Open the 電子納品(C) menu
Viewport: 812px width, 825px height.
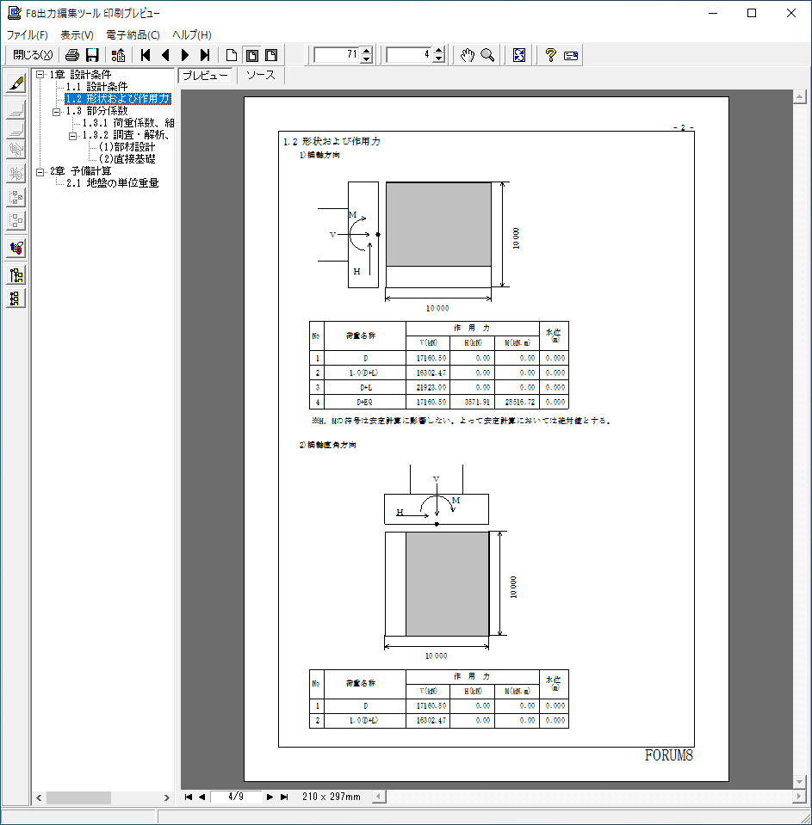(x=133, y=34)
